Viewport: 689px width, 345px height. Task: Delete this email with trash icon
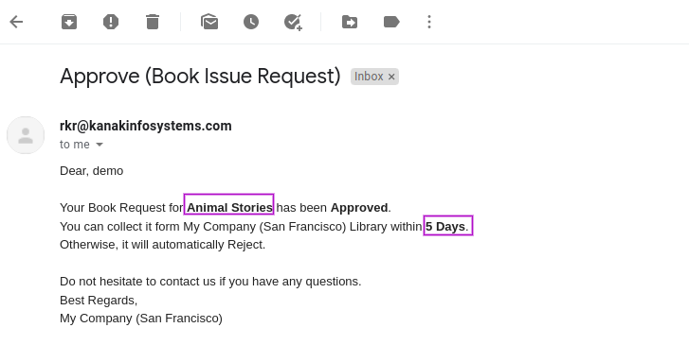(153, 22)
